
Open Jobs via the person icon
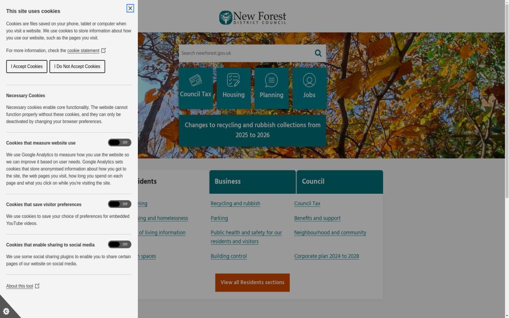[310, 80]
